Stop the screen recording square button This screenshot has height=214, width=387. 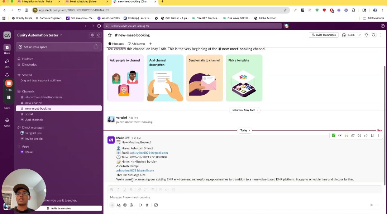pos(9,83)
